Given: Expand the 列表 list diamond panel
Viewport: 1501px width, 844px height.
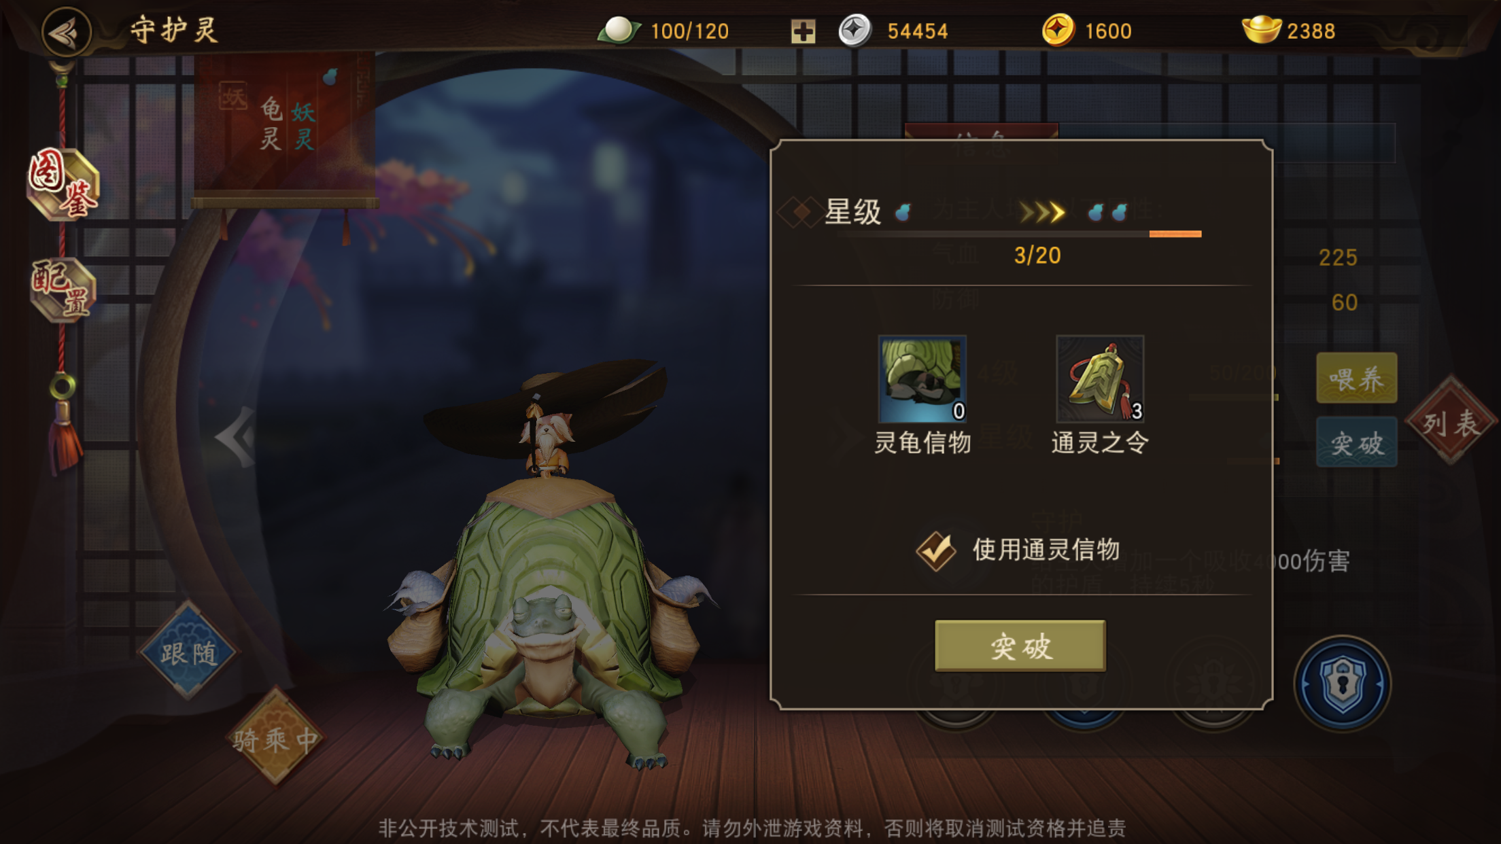Looking at the screenshot, I should pos(1452,421).
